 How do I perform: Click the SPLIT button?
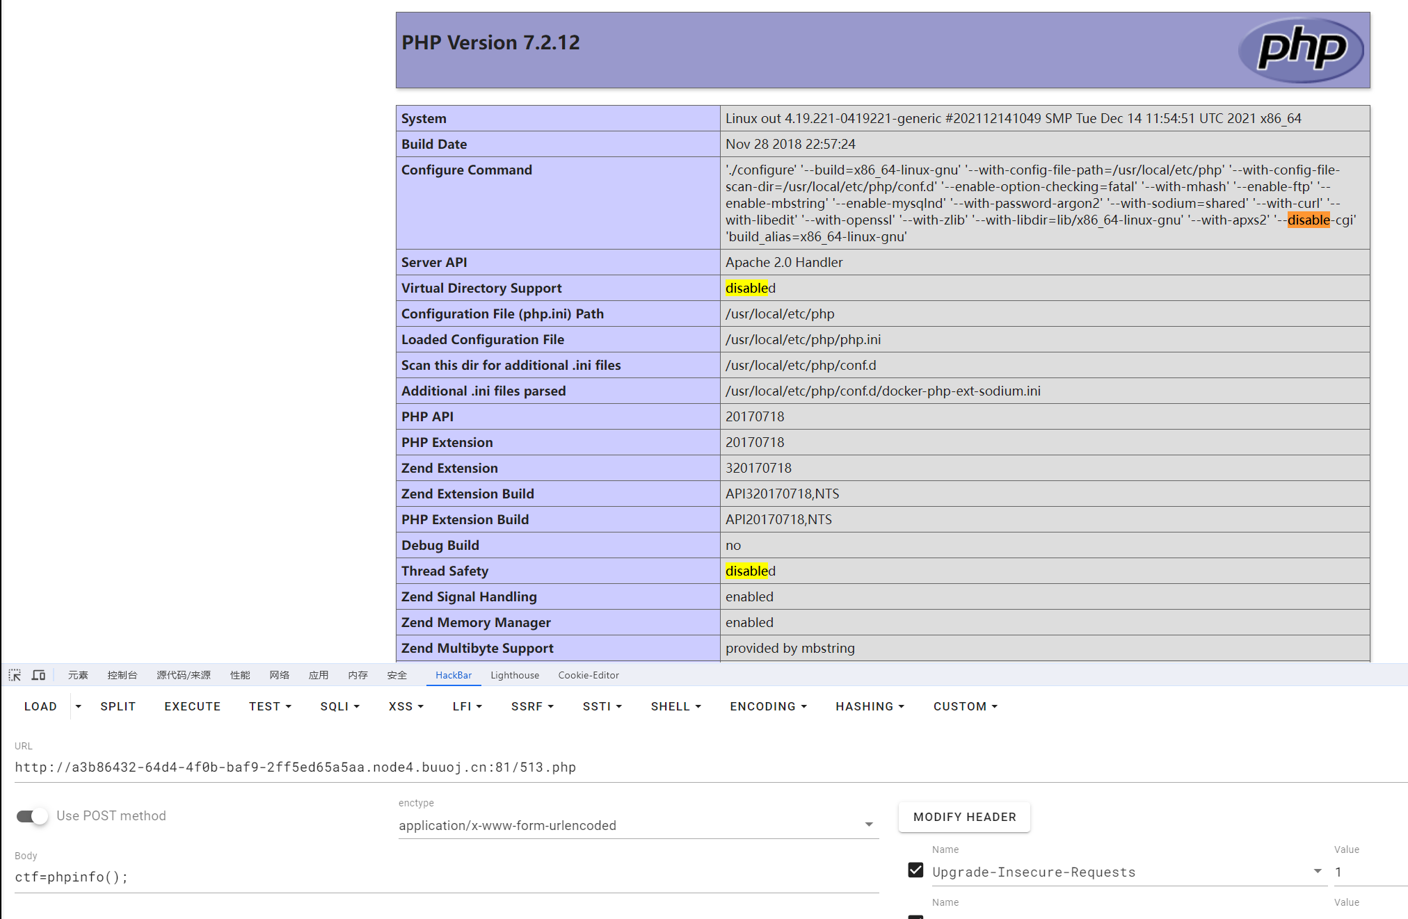[118, 706]
